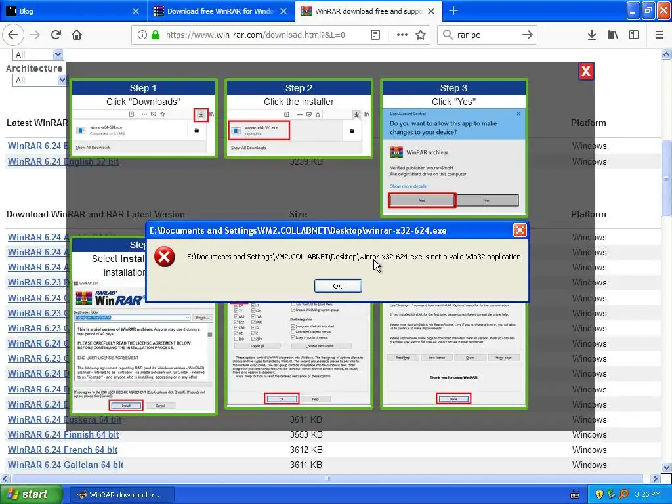The width and height of the screenshot is (672, 504).
Task: Close the winrar-x32-624.exe error dialog
Action: point(520,230)
